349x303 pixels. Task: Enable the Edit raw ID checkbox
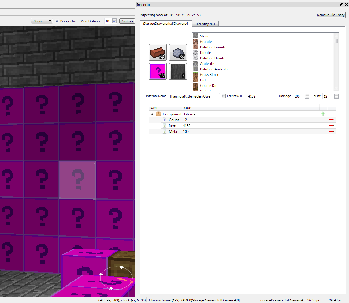(x=224, y=96)
